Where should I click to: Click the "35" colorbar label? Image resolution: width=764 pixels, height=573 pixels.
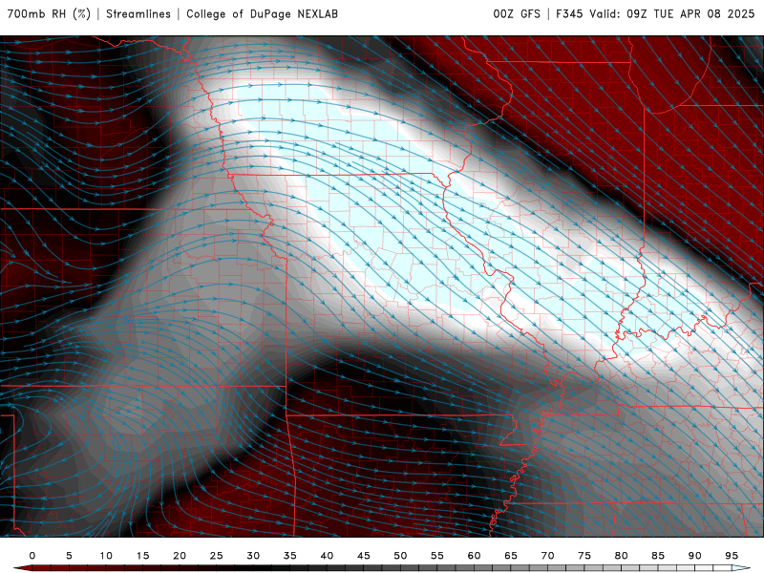tap(290, 556)
